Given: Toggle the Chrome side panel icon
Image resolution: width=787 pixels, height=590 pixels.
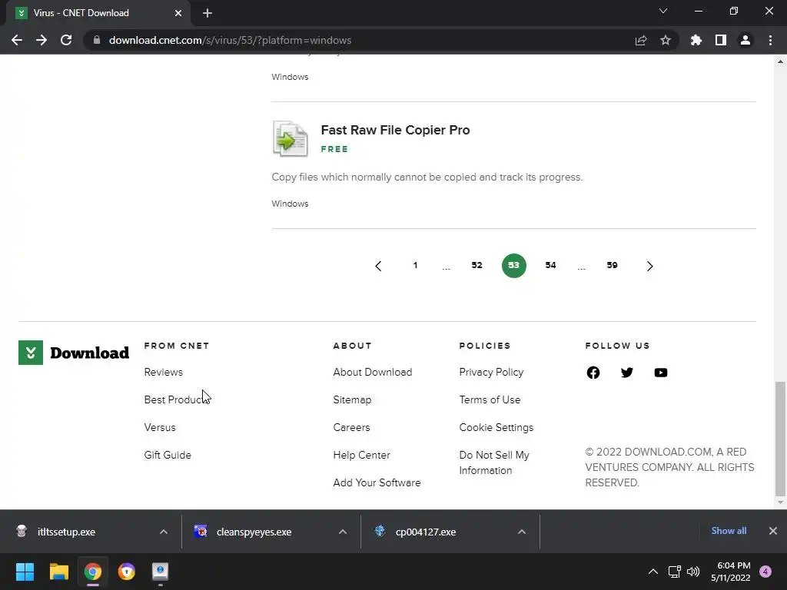Looking at the screenshot, I should [721, 40].
